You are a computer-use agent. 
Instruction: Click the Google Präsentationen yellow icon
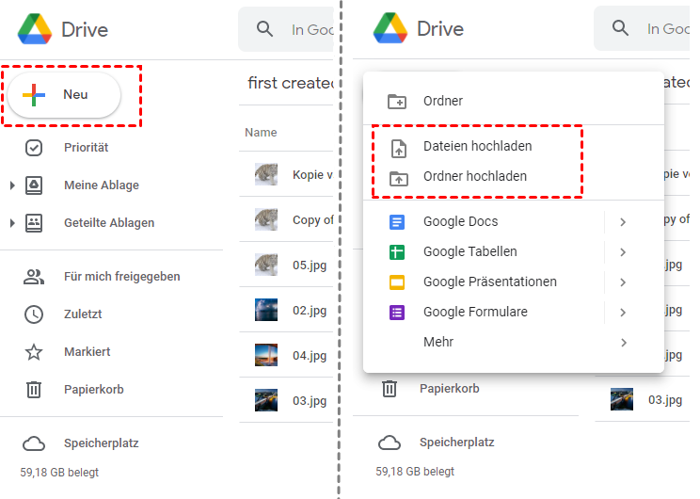tap(397, 282)
